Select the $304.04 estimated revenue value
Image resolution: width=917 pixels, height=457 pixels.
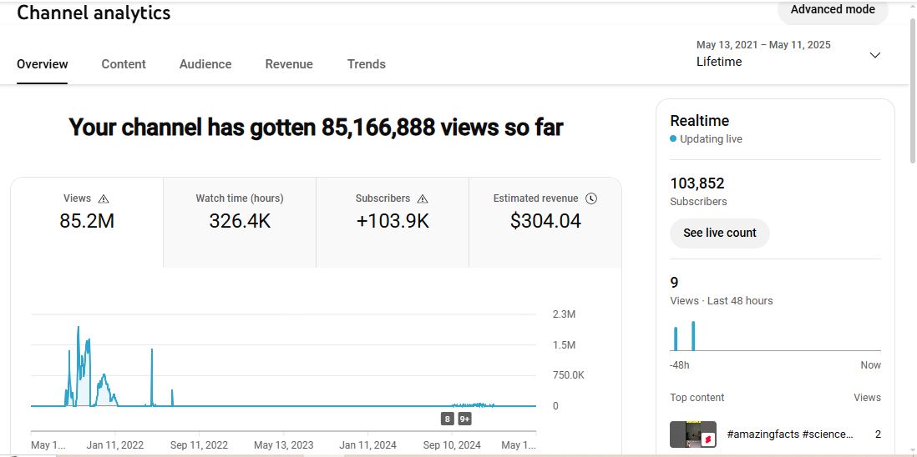coord(545,221)
